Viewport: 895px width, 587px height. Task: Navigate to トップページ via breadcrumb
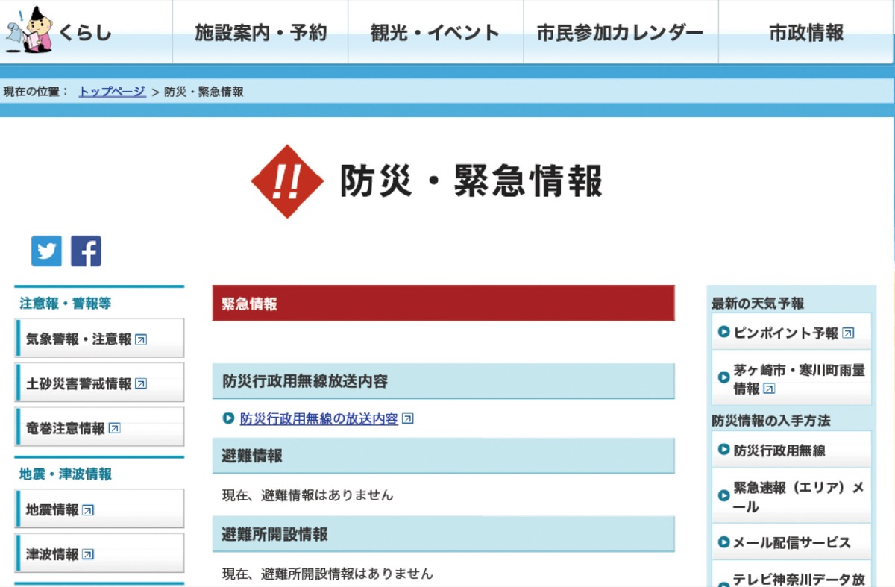[110, 91]
